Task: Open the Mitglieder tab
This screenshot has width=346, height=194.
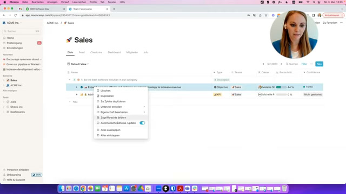Action: pos(132,52)
